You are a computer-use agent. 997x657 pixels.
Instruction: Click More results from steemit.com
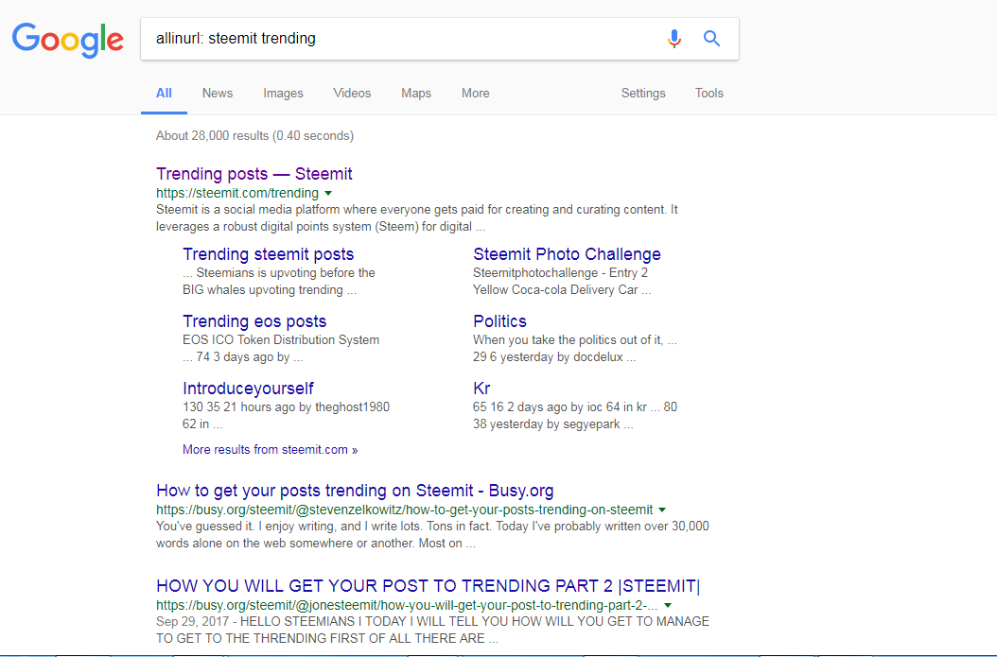coord(271,449)
